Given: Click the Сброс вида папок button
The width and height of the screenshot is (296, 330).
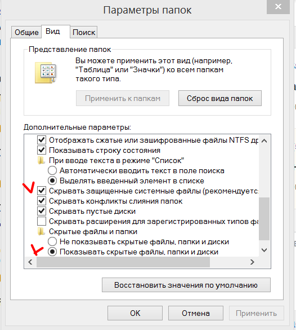Looking at the screenshot, I should click(x=220, y=98).
